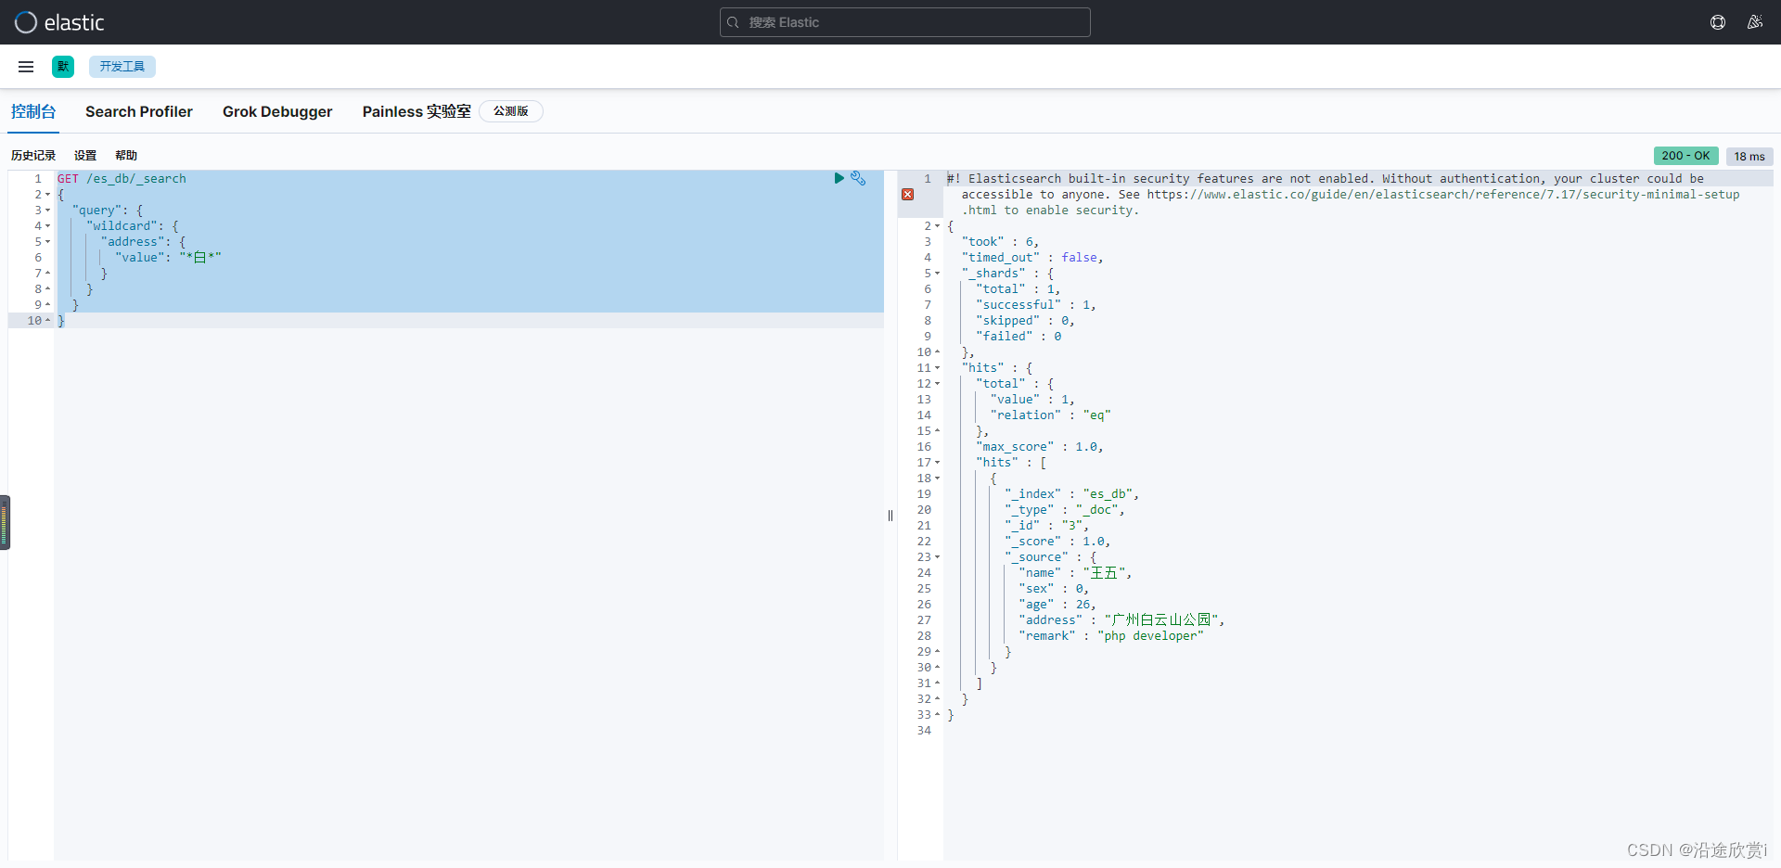The height and width of the screenshot is (868, 1781).
Task: Switch to the Search Profiler tab
Action: tap(139, 111)
